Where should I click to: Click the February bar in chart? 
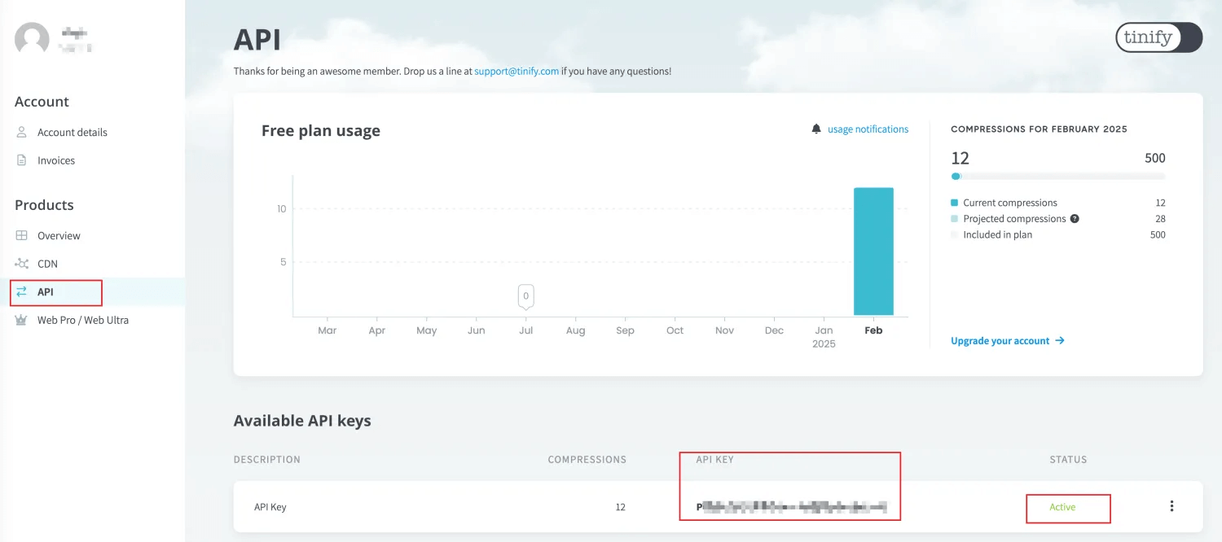(873, 251)
